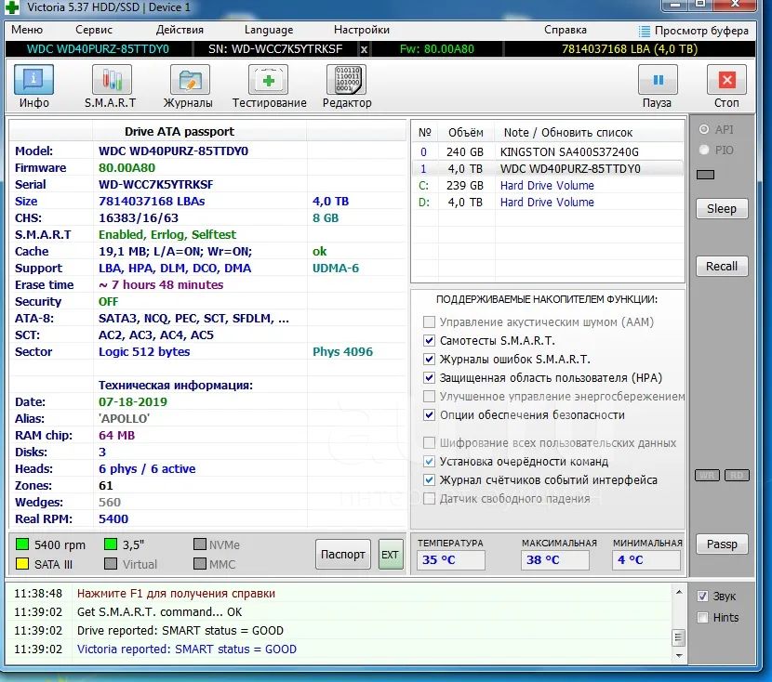Screen dimensions: 772x682
Task: Click the Erase time value 7 hours 48 minutes
Action: click(161, 284)
